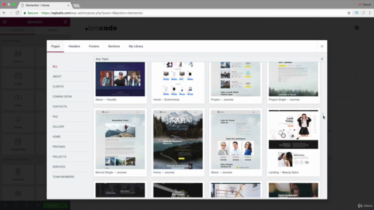
Task: Filter templates by CLIENTS category
Action: [58, 86]
